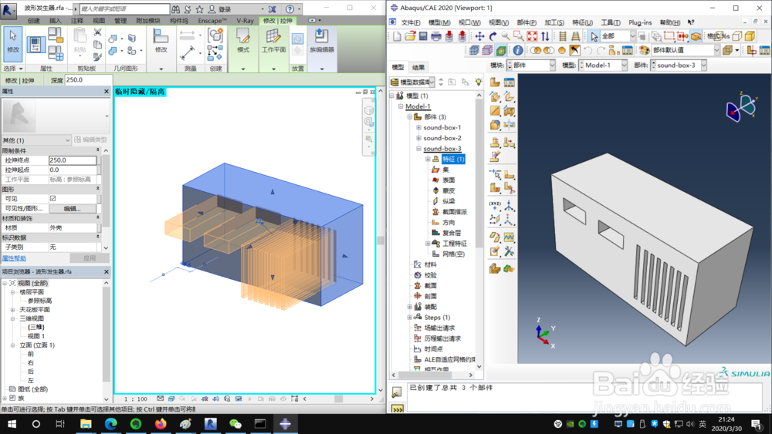Viewport: 772px width, 434px height.
Task: Click the cut scissors icon in Revit clipboard panel
Action: (97, 32)
